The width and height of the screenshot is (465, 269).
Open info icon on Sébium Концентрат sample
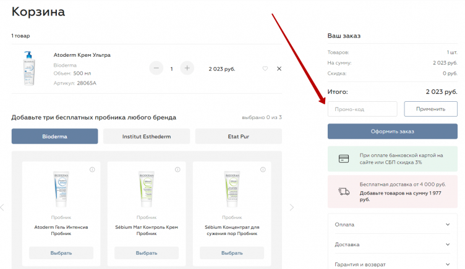(x=262, y=170)
